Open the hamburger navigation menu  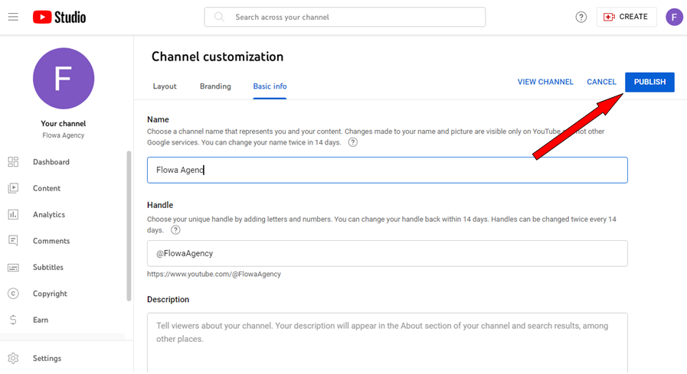tap(13, 17)
